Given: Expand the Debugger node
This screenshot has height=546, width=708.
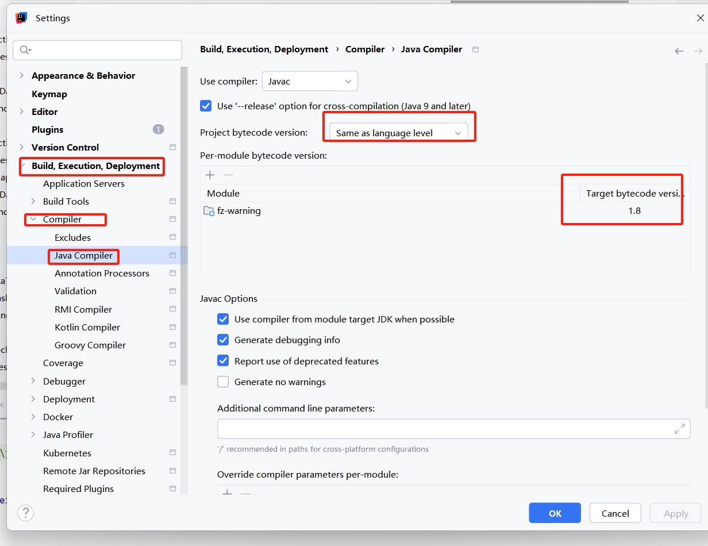Looking at the screenshot, I should point(33,381).
